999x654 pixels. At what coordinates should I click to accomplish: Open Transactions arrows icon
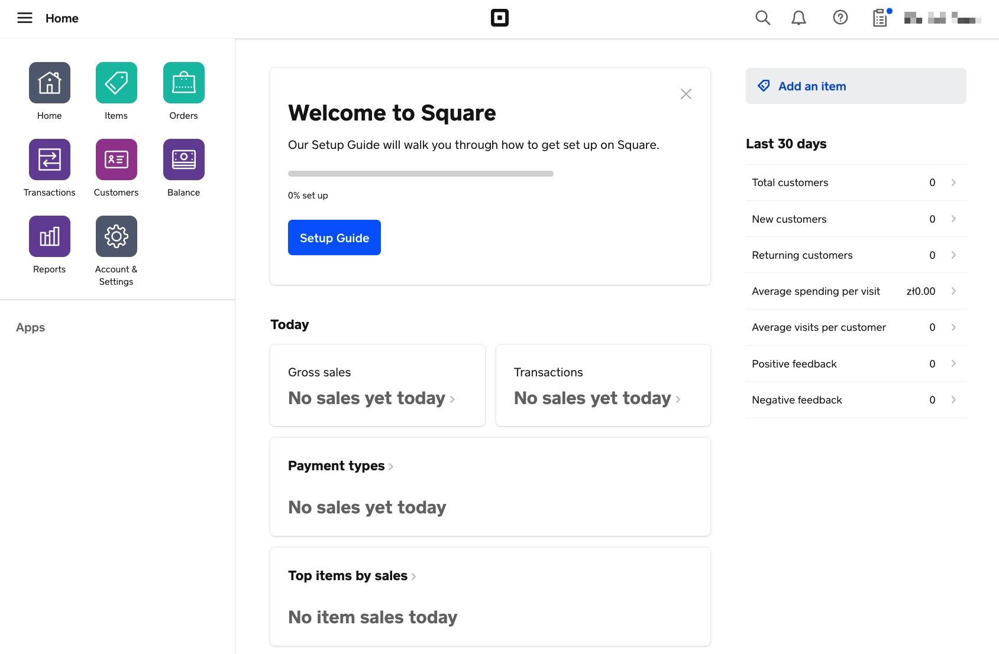[50, 160]
